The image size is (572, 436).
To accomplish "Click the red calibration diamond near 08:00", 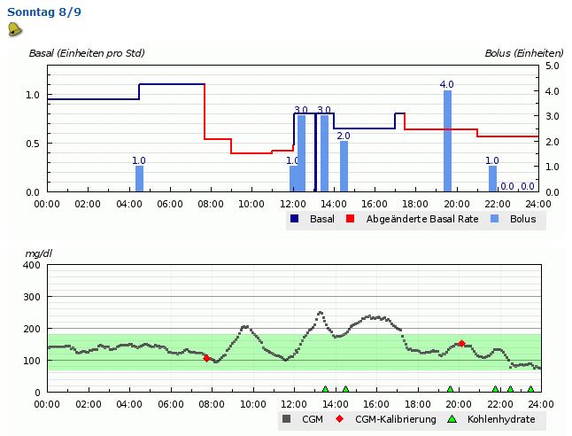I will pyautogui.click(x=207, y=358).
